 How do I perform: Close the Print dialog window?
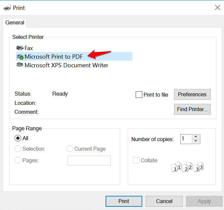pos(217,7)
